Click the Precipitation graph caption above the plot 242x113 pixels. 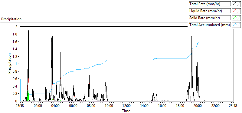click(11, 19)
